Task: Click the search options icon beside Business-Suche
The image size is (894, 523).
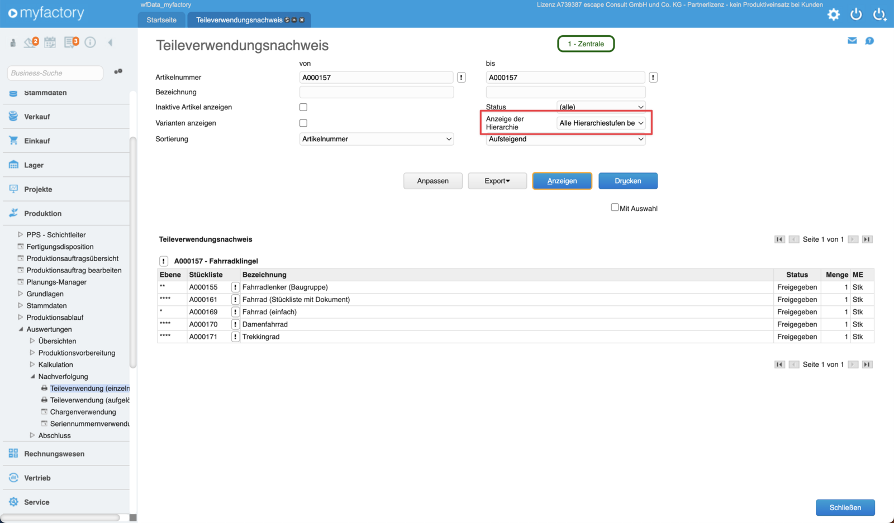Action: point(118,71)
